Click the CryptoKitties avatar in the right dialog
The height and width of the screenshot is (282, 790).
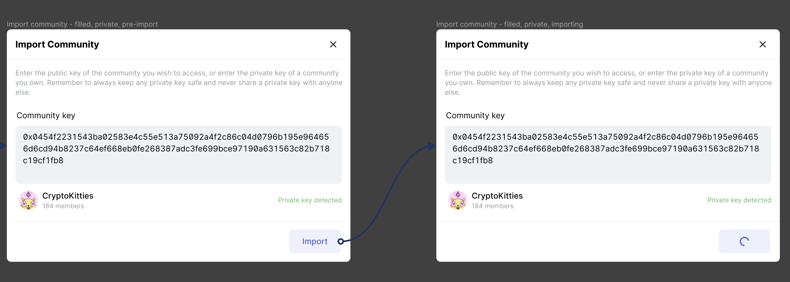coord(458,200)
